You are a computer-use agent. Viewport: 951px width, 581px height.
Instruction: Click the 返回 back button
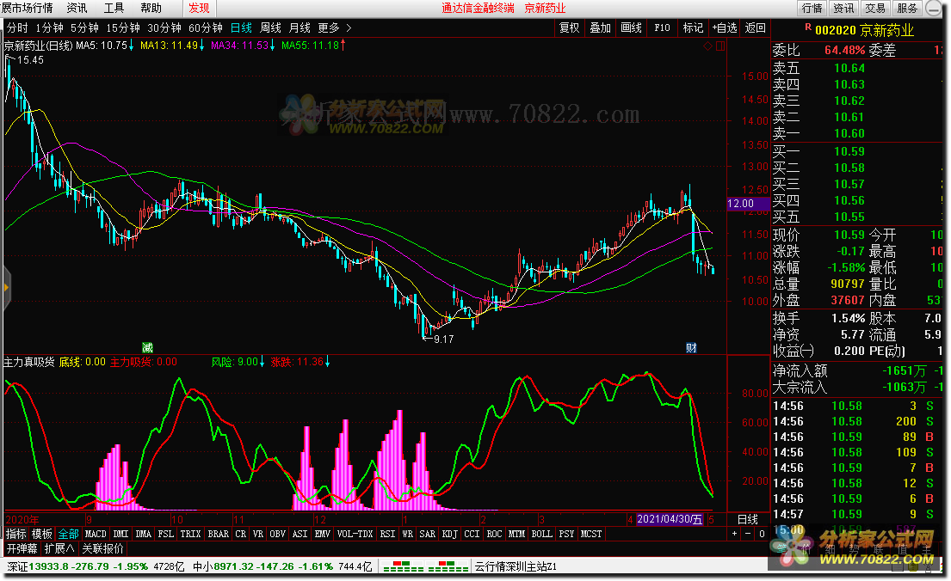coord(755,28)
